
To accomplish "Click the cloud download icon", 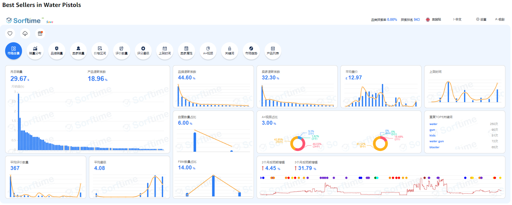I will click(25, 34).
